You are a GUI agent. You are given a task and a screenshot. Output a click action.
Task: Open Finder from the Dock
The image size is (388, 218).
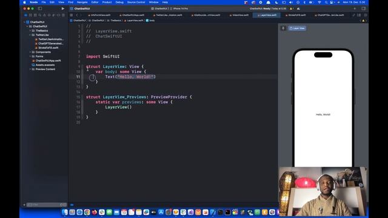click(x=65, y=212)
